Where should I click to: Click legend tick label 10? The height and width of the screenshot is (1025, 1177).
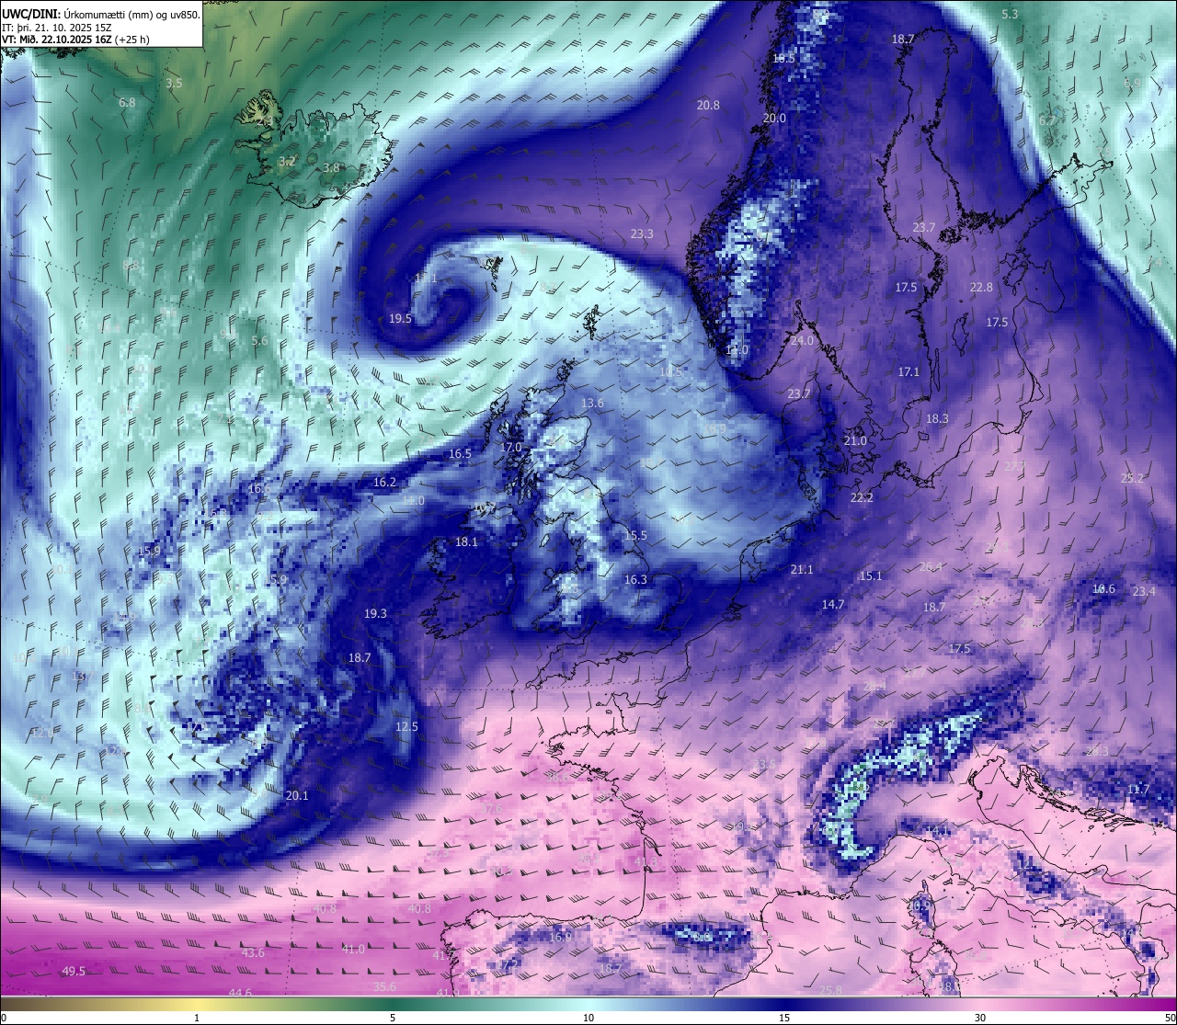click(588, 1018)
